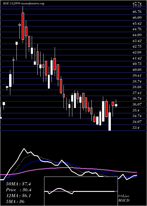Click the 42.75 price axis label
The image size is (147, 206).
[137, 46]
